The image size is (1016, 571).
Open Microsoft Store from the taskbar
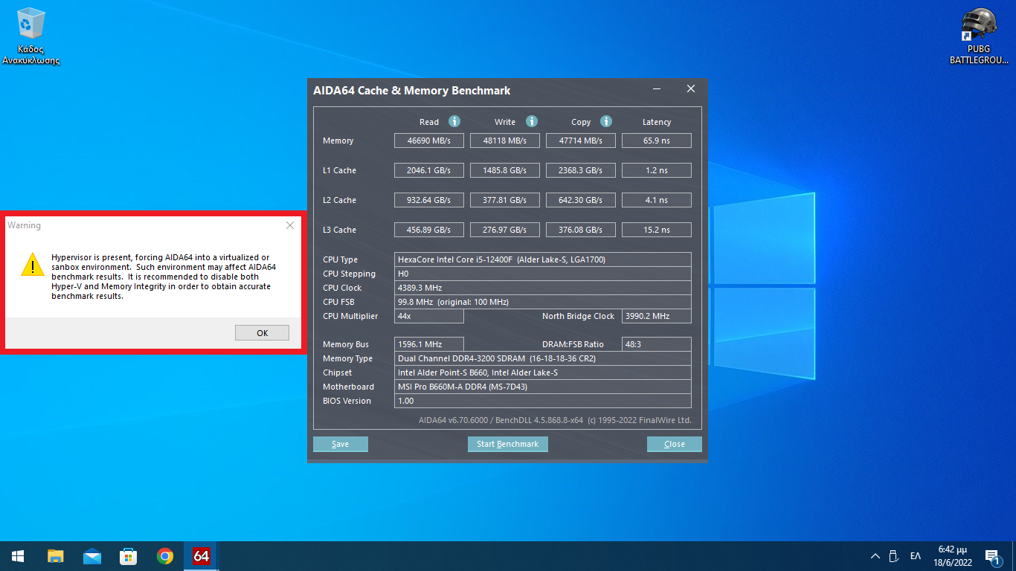click(x=129, y=556)
